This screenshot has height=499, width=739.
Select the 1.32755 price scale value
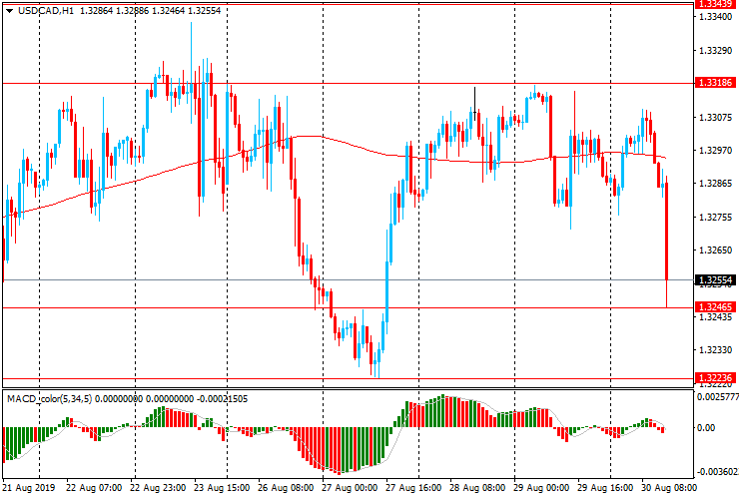pos(716,218)
